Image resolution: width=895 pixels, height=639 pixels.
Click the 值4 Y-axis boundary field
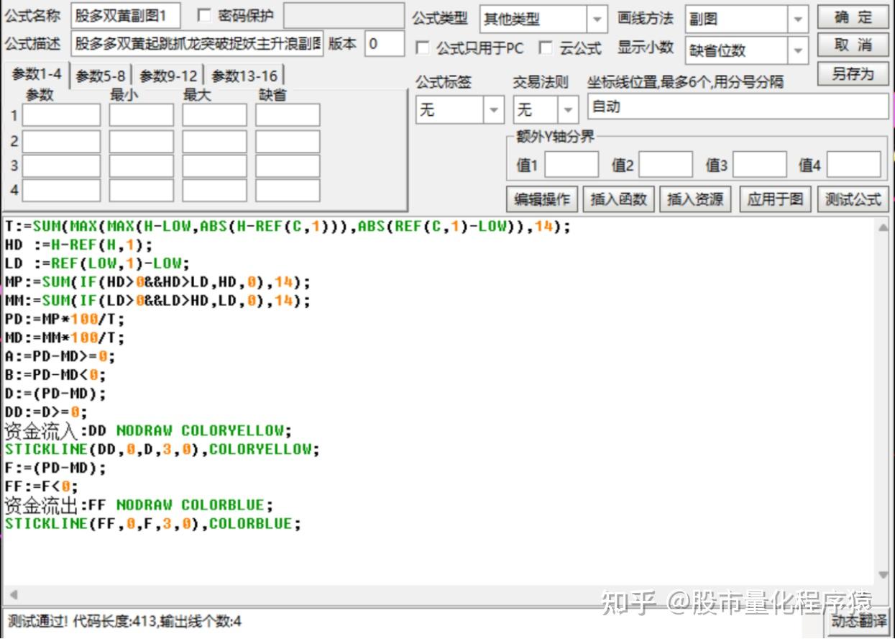pos(853,165)
